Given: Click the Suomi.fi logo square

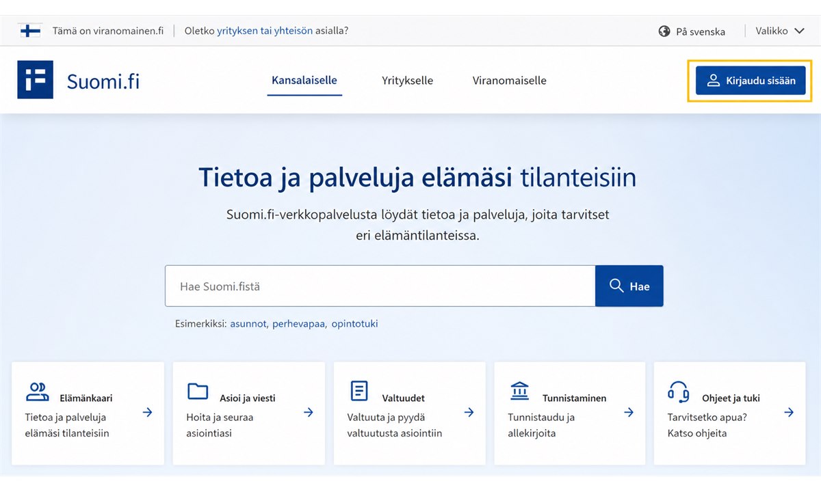Looking at the screenshot, I should click(35, 80).
